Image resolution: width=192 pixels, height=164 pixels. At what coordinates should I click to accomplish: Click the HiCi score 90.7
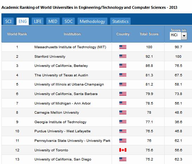178,47
